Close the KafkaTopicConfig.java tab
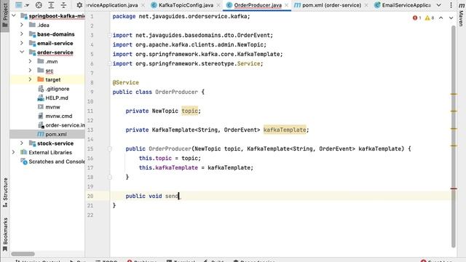The height and width of the screenshot is (262, 466). (x=218, y=5)
